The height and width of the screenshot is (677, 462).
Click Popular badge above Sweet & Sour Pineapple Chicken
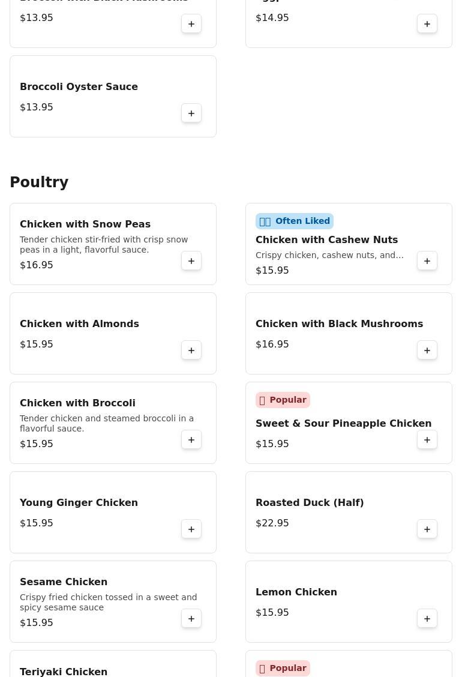pos(283,400)
